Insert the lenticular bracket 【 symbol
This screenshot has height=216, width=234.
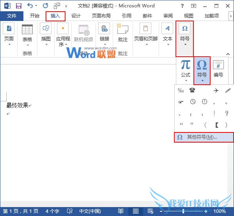[x=217, y=125]
